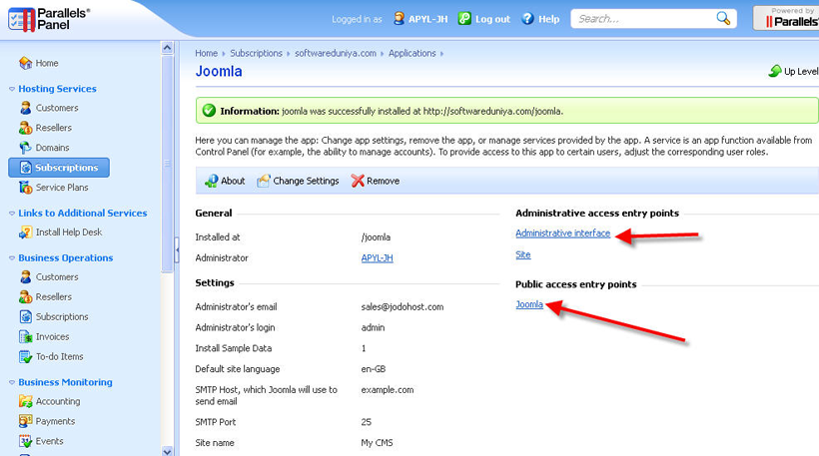Click the red X Remove icon

[358, 181]
